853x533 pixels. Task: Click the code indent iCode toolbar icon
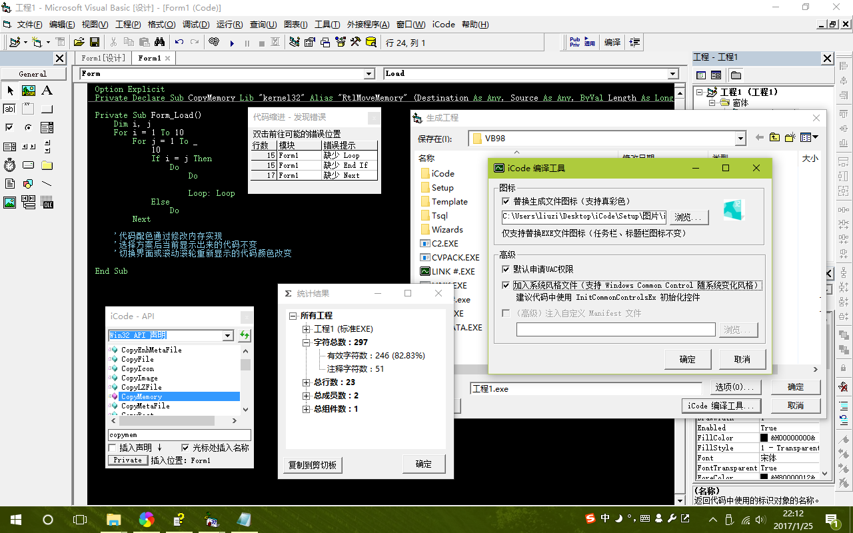tap(634, 42)
